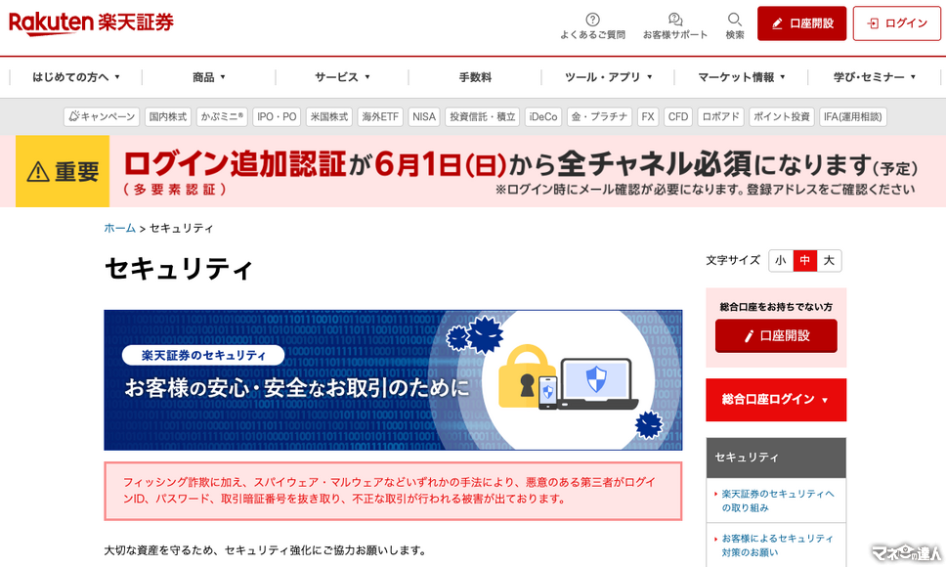The height and width of the screenshot is (567, 946).
Task: Click 文字サイズ label
Action: click(733, 261)
